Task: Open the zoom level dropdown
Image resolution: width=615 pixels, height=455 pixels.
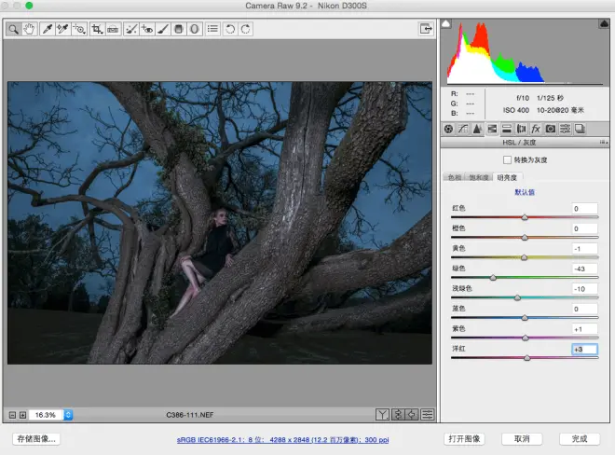Action: (x=68, y=415)
